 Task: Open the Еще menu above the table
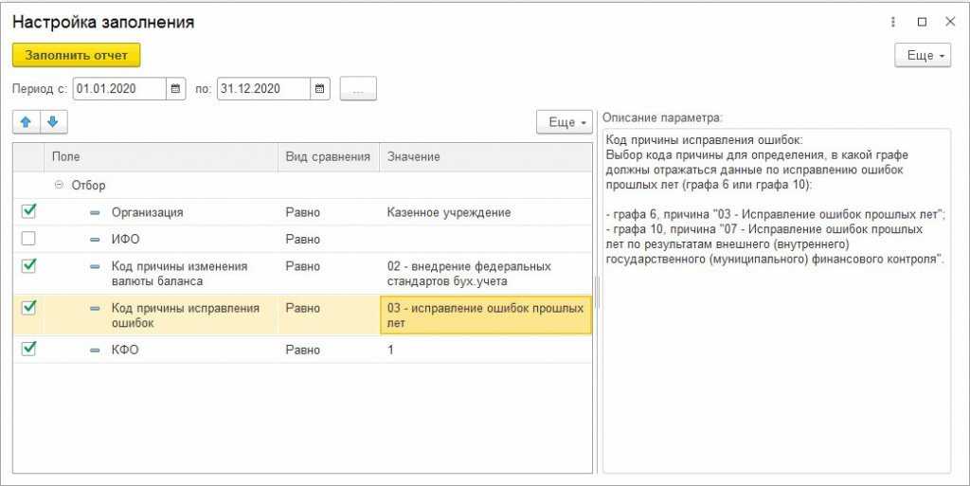coord(565,122)
